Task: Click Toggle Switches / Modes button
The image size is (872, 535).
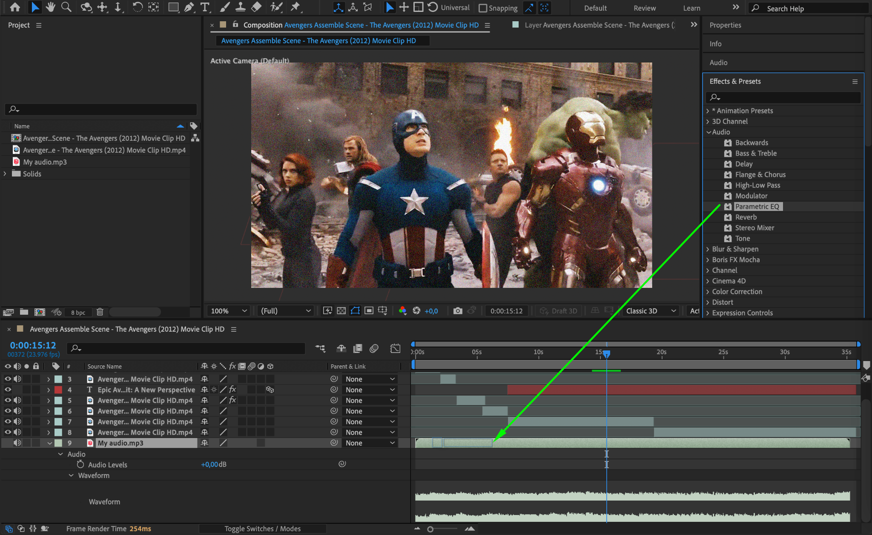Action: 262,529
